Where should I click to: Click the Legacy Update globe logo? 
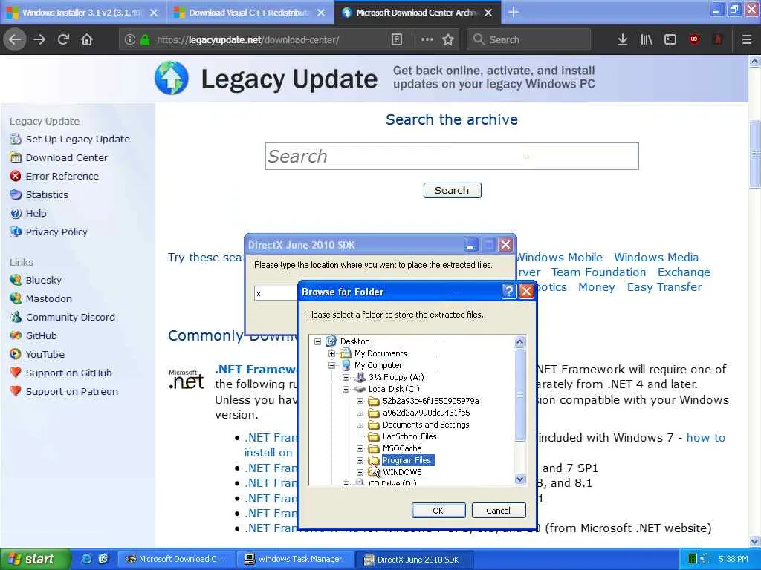pyautogui.click(x=172, y=77)
